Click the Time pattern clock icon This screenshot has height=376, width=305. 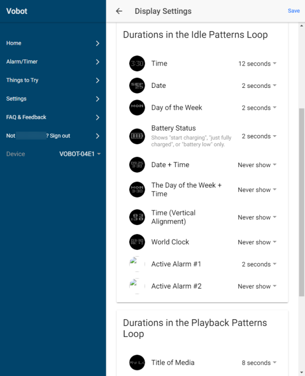[137, 64]
